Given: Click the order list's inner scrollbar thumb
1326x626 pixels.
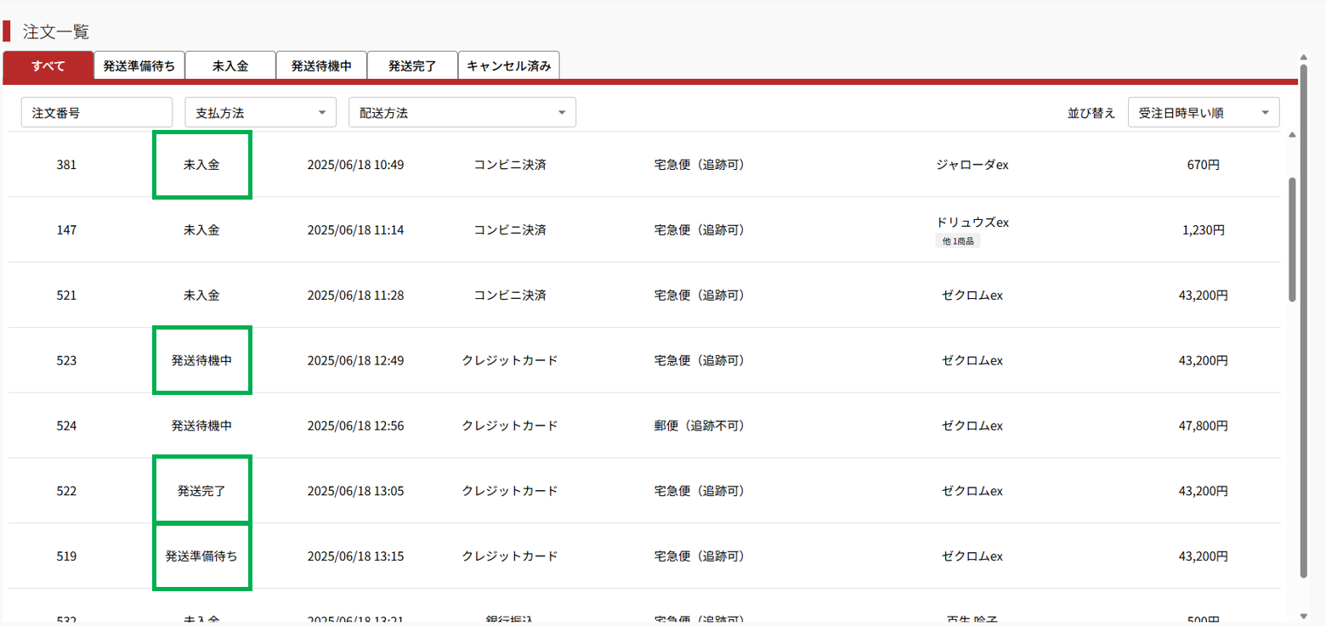Looking at the screenshot, I should pos(1293,238).
